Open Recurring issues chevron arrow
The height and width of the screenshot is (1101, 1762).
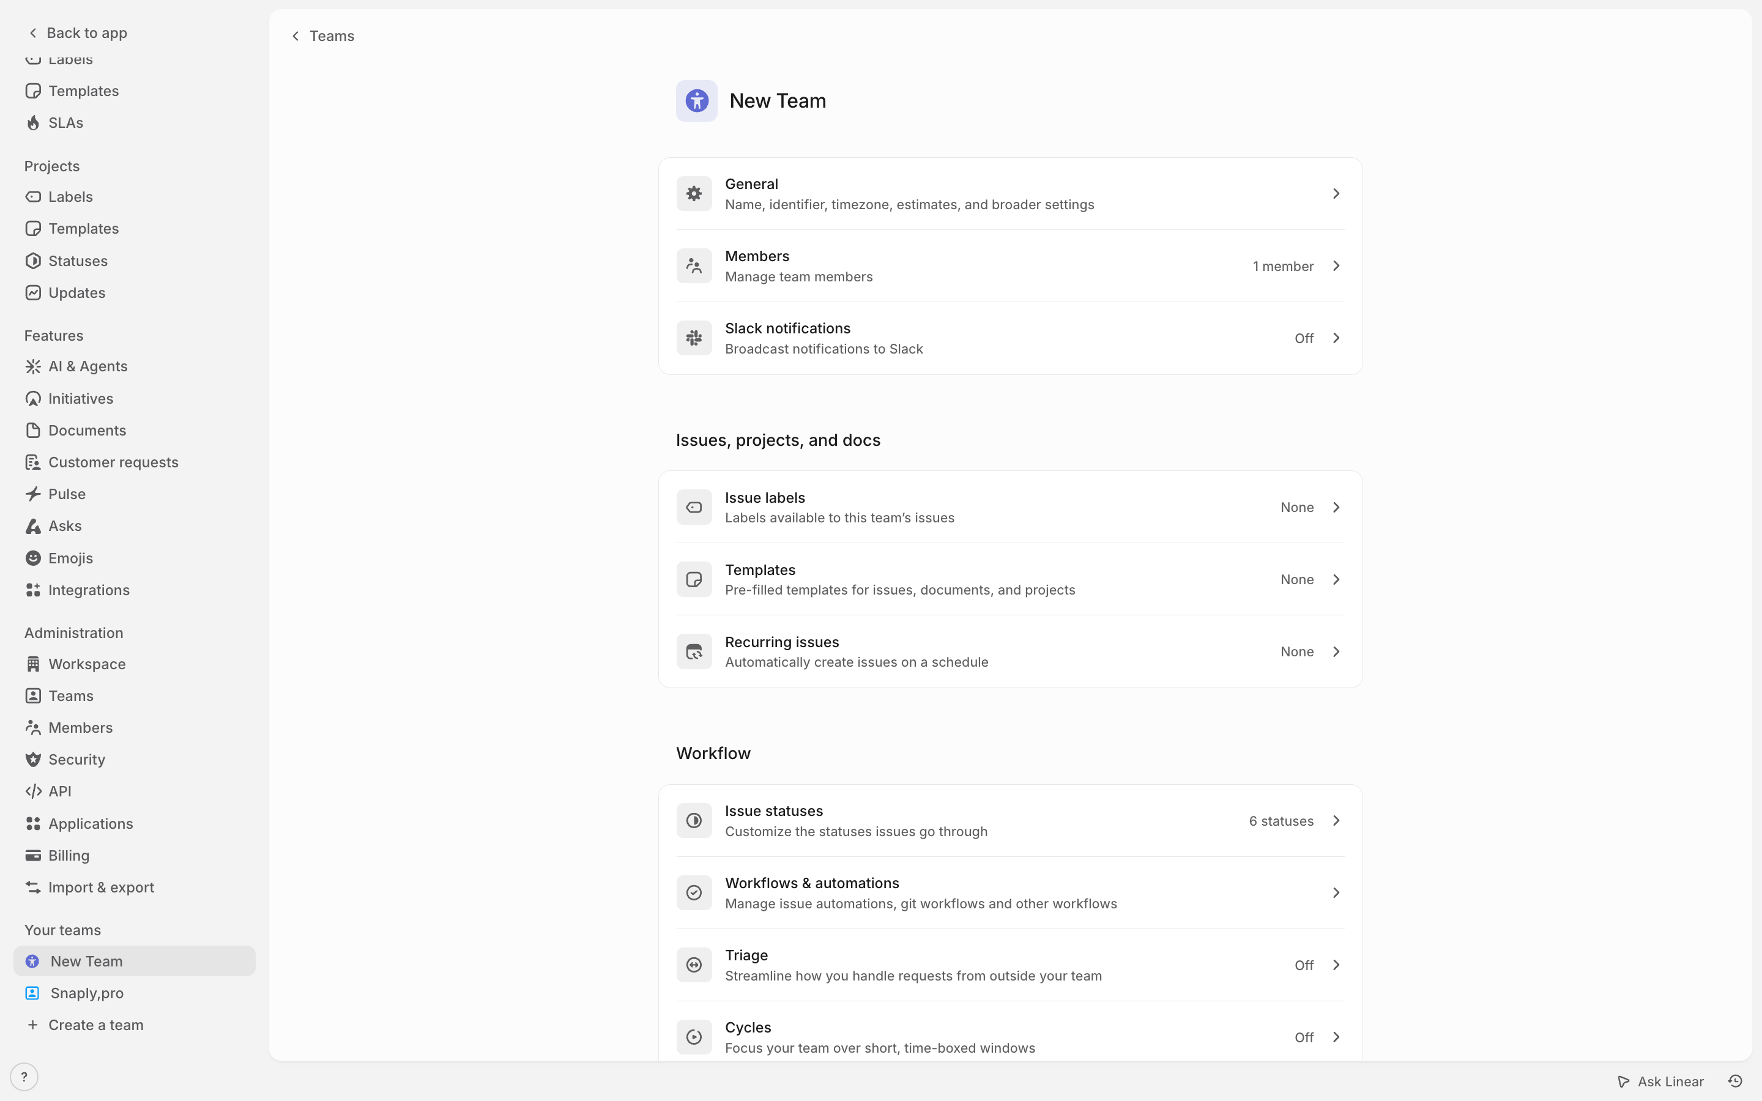1336,651
